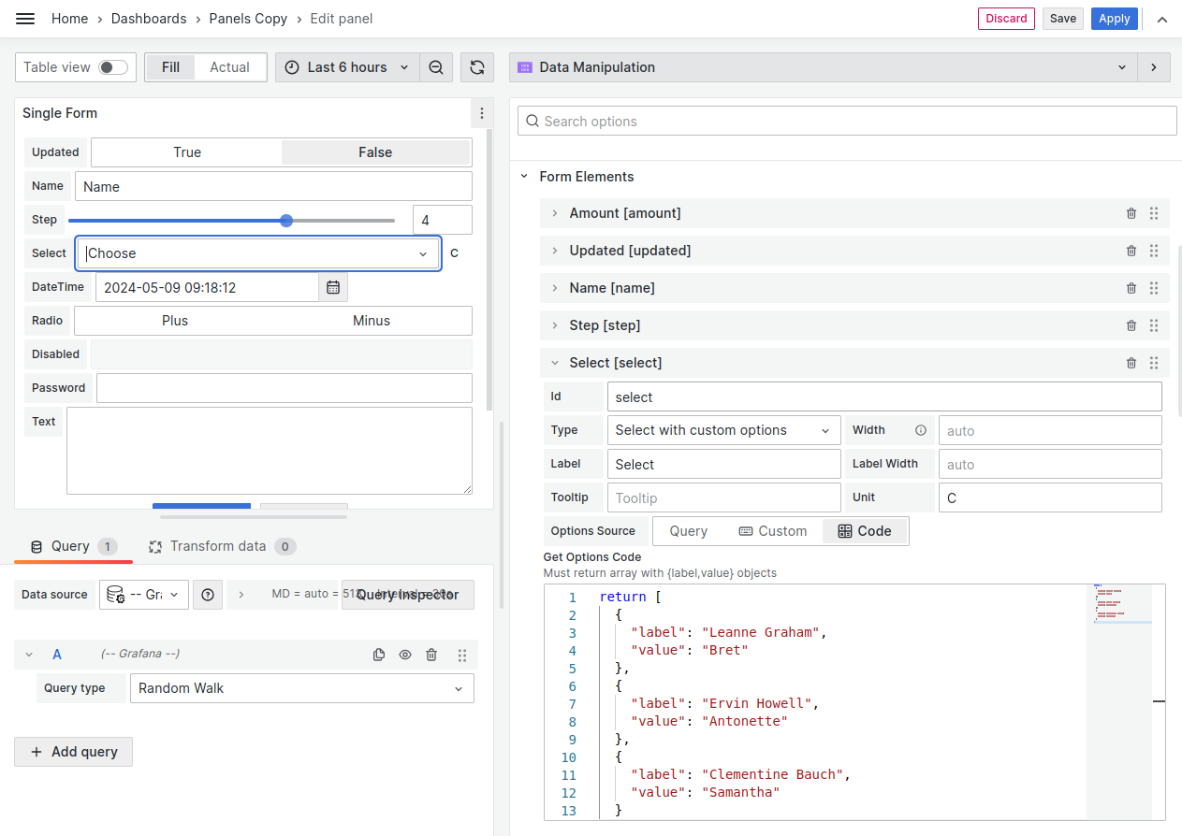Viewport: 1182px width, 836px height.
Task: Click the query help icon
Action: pos(207,595)
